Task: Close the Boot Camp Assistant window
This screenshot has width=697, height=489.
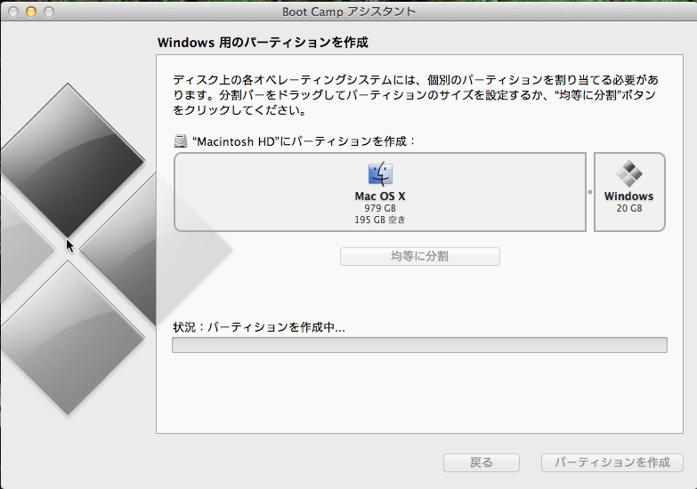Action: point(12,12)
